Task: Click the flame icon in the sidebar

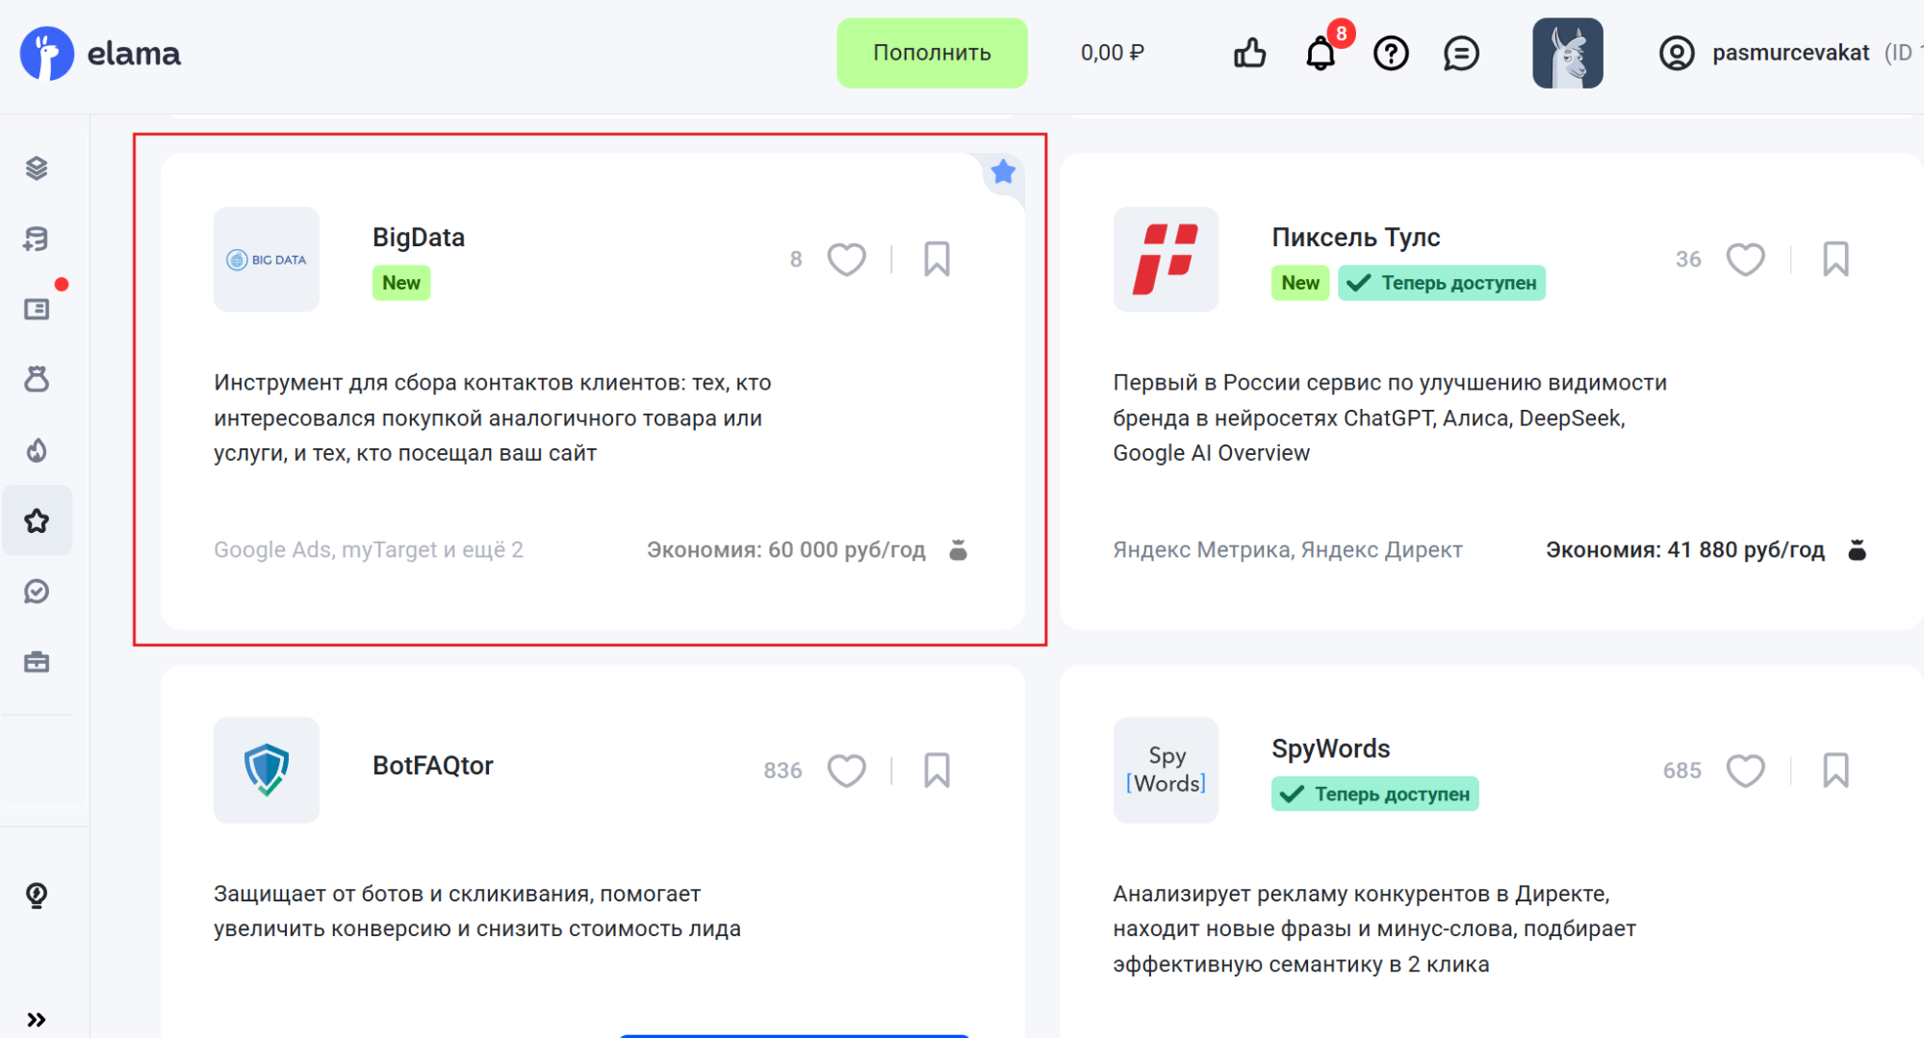Action: coord(37,449)
